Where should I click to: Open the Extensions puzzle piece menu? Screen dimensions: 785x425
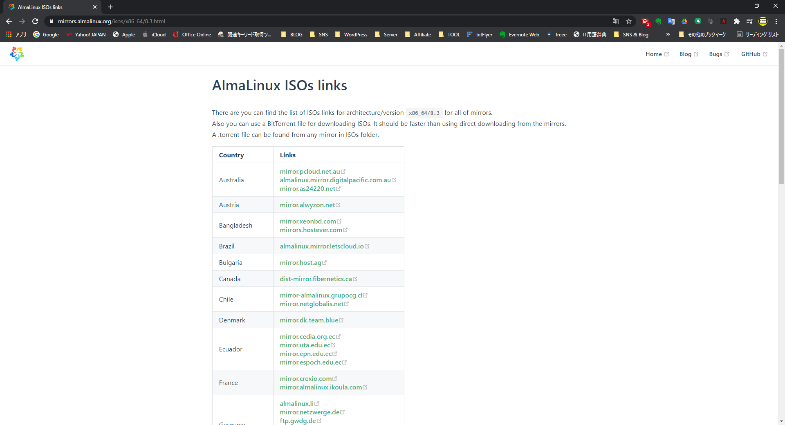pos(737,21)
